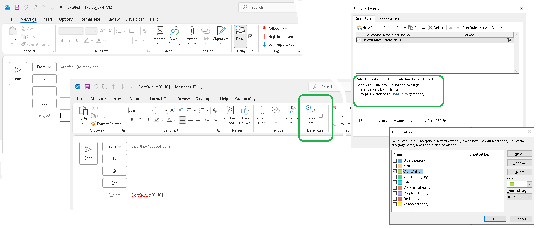
Task: Click Check Names in DontDelayIt DEMO ribbon
Action: click(245, 115)
